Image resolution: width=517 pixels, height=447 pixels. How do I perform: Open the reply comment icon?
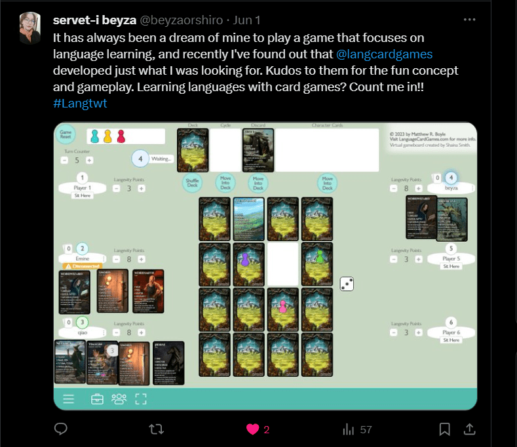[x=61, y=429]
